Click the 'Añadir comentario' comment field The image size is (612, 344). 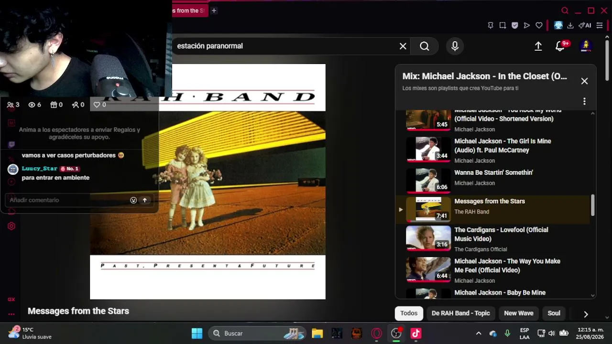tap(67, 200)
